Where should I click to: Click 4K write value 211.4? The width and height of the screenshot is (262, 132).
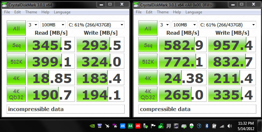tap(232, 78)
